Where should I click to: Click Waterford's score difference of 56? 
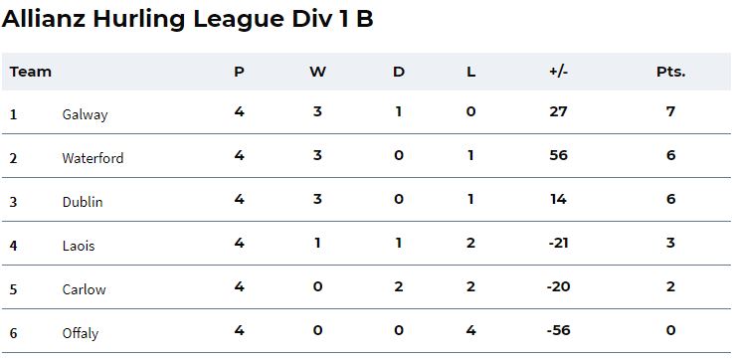tap(558, 155)
